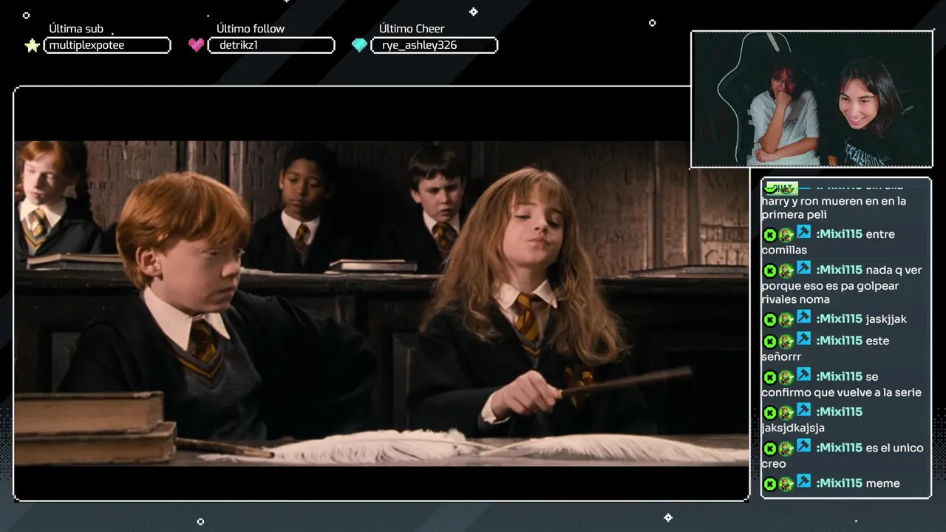Screen dimensions: 946x532
Task: Click the 'rivales noma' chat text
Action: tap(795, 299)
